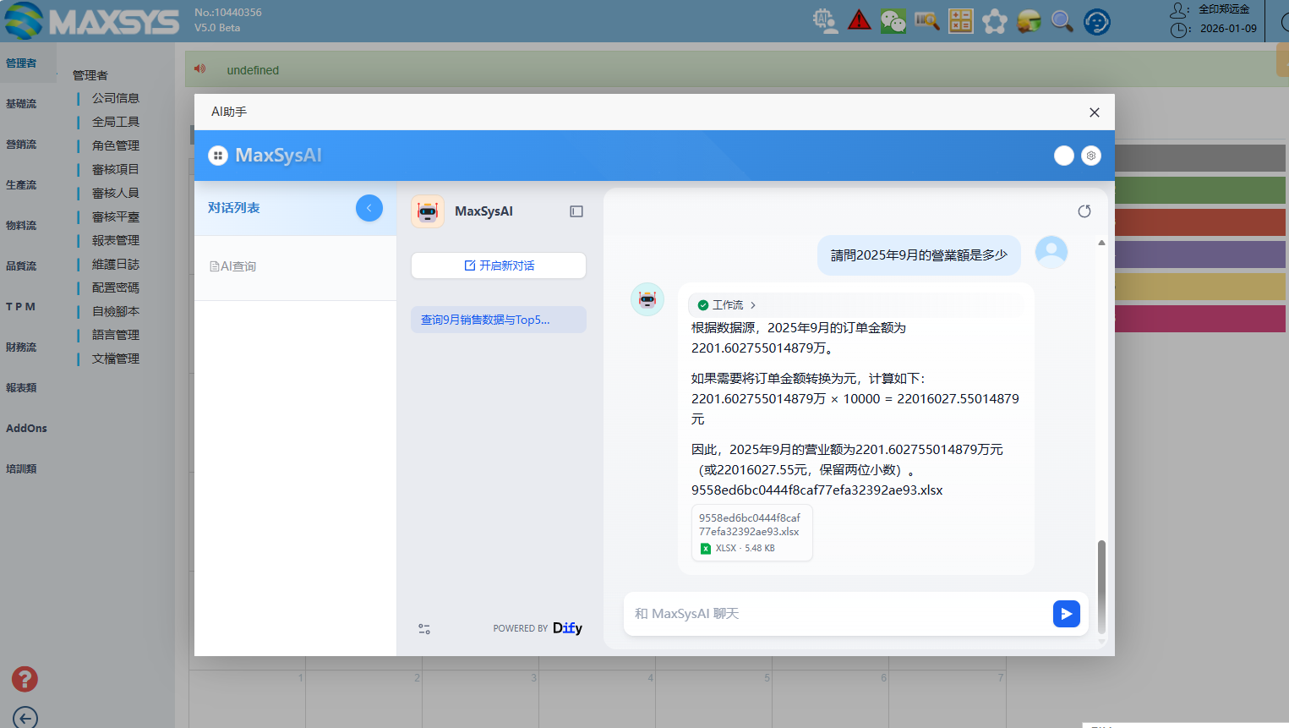Screen dimensions: 1289x728
Task: Click the barcode search icon
Action: [926, 20]
